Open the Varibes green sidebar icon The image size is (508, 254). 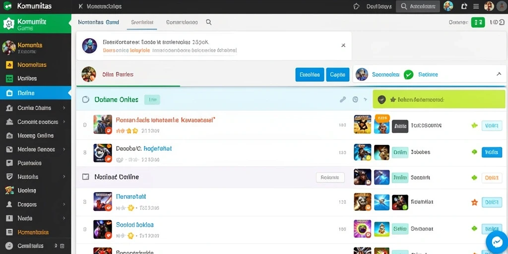(x=9, y=78)
